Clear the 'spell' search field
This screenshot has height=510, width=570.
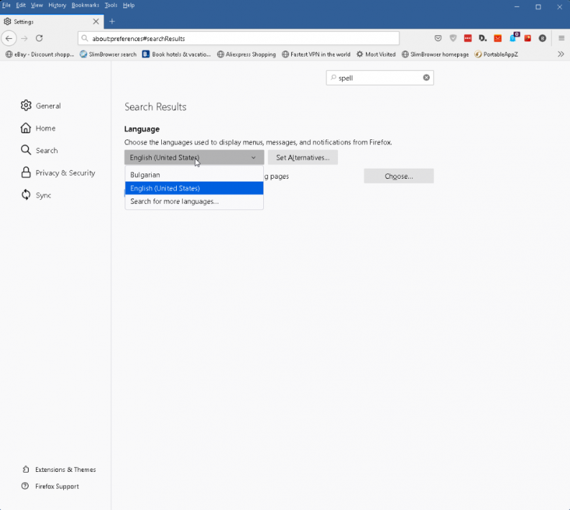coord(426,78)
